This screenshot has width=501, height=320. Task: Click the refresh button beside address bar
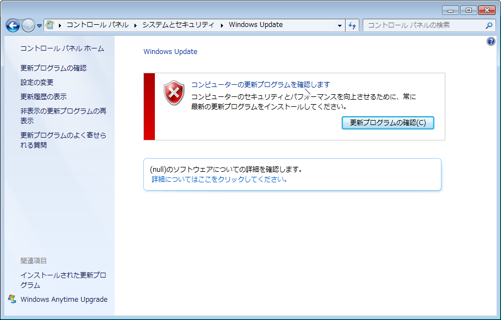coord(352,25)
